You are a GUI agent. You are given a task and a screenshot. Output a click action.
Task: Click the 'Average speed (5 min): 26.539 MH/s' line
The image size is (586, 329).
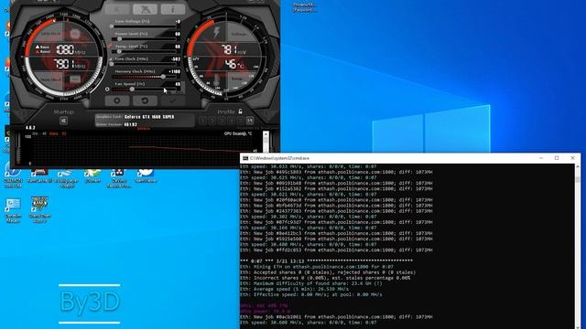point(294,289)
